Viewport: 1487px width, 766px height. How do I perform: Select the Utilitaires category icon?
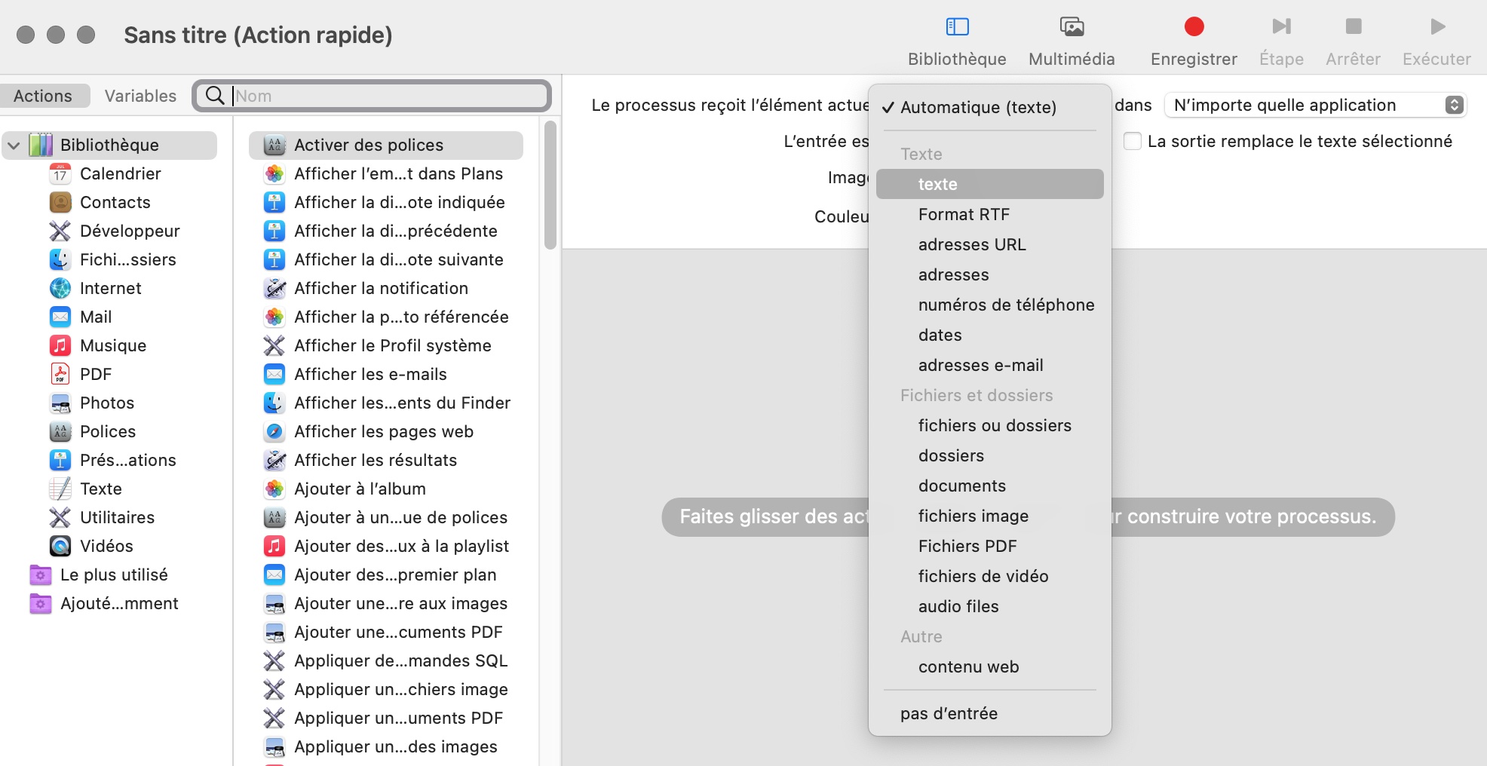click(x=60, y=518)
